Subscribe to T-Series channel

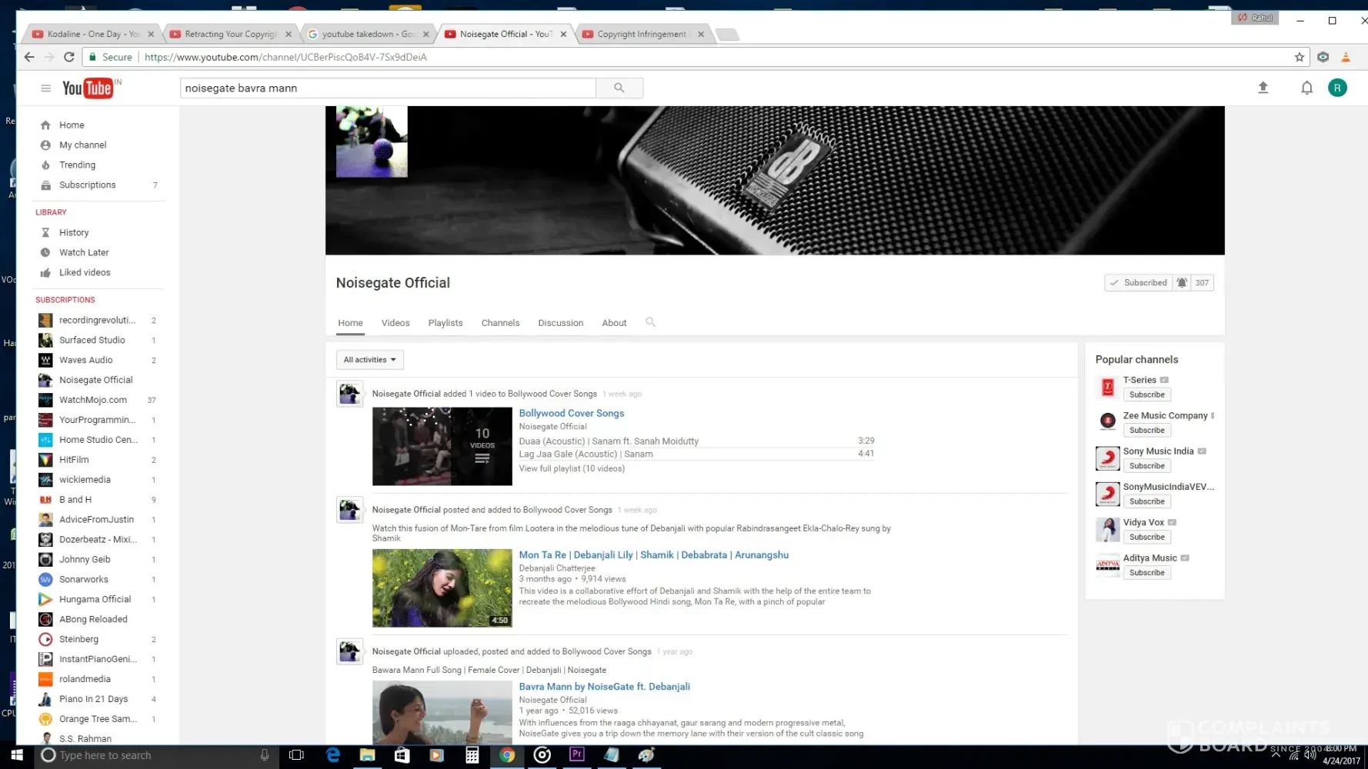coord(1146,394)
